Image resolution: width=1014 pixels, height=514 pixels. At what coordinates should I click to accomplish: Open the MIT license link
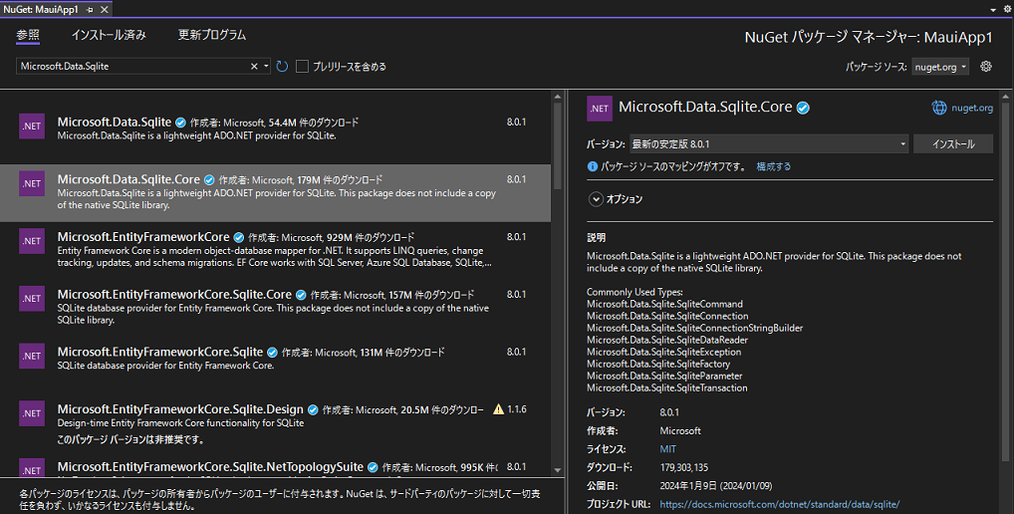point(668,448)
